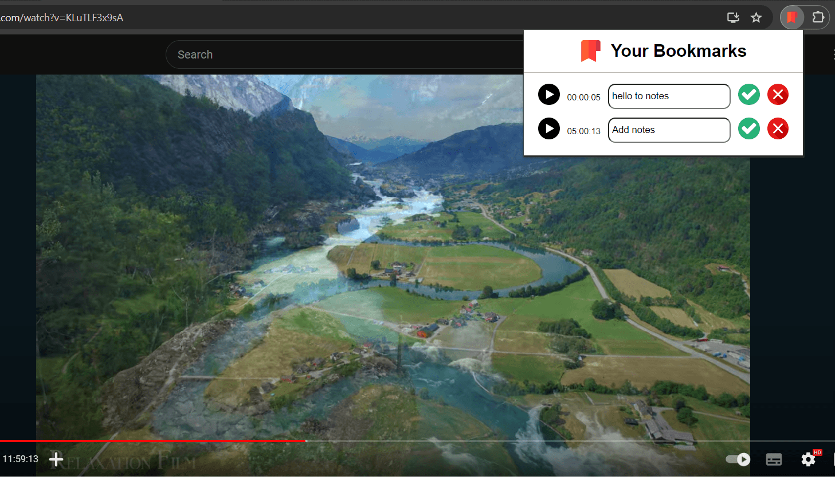Play the bookmark at 00:00:05
The image size is (835, 480).
(x=548, y=95)
